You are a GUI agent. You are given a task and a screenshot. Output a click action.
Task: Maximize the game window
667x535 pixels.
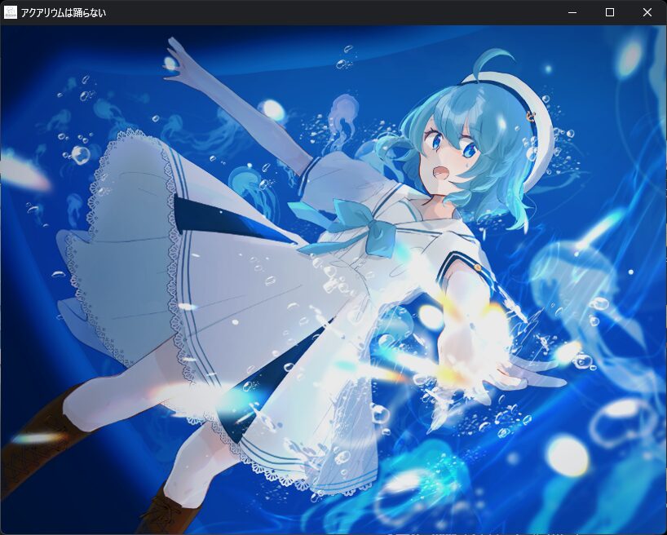pos(610,12)
